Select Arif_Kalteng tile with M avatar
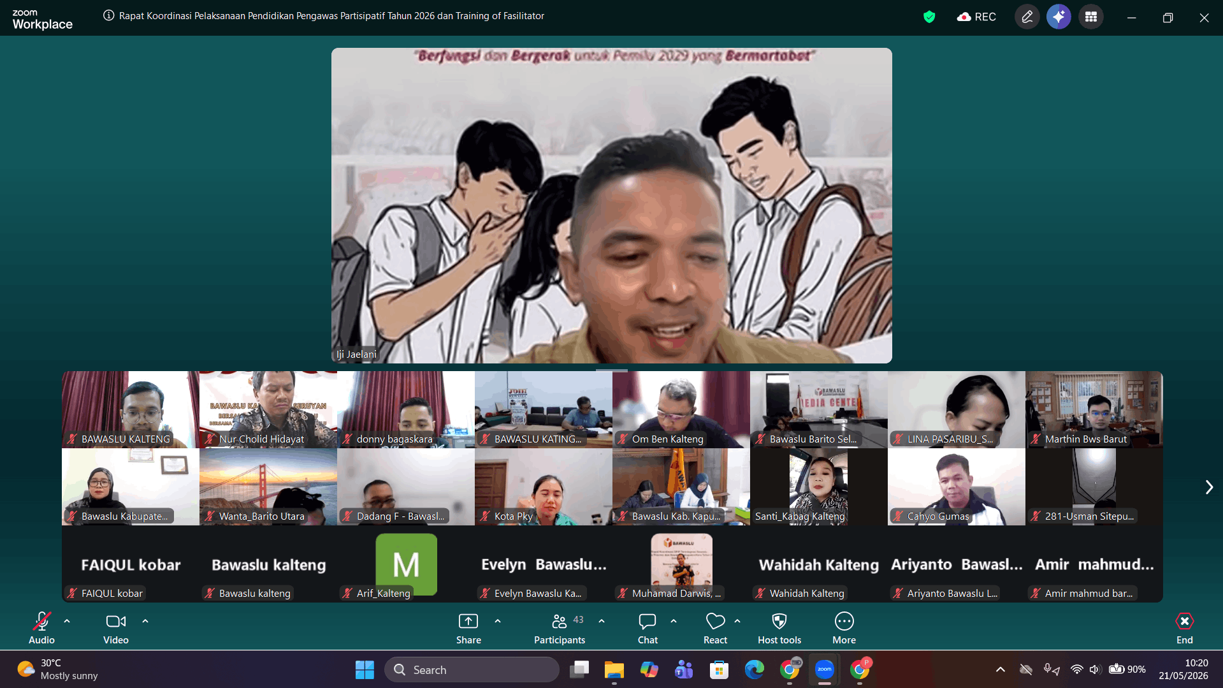The image size is (1223, 688). 406,564
